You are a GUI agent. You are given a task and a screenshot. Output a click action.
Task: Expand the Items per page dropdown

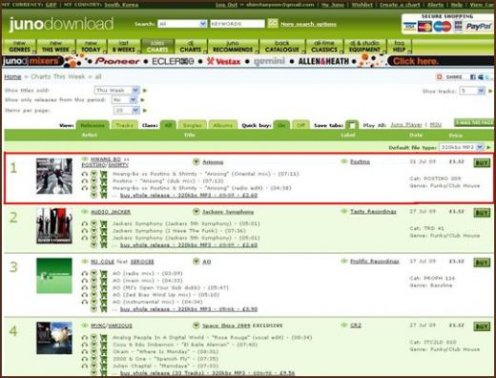tap(127, 111)
